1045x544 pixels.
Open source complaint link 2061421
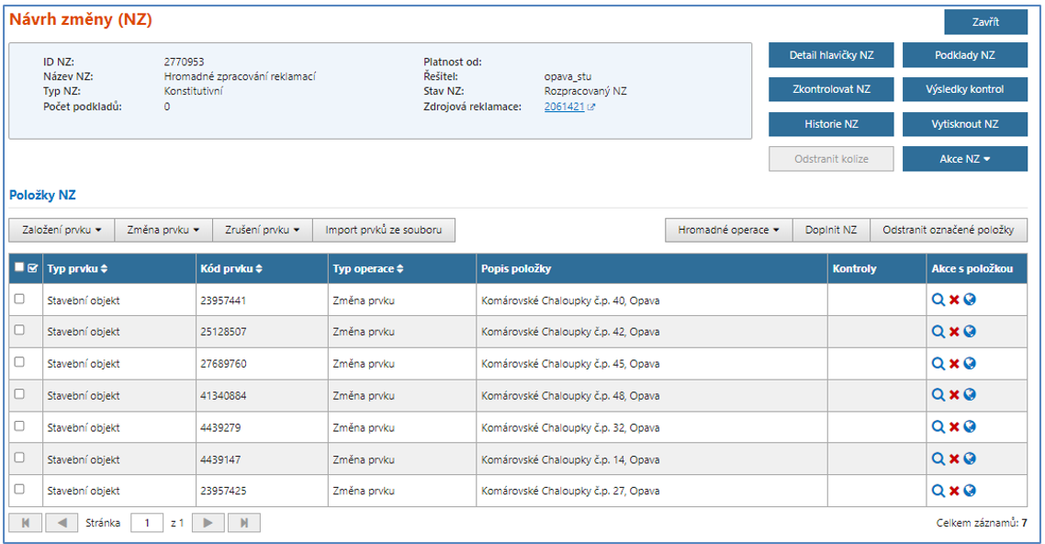point(564,107)
